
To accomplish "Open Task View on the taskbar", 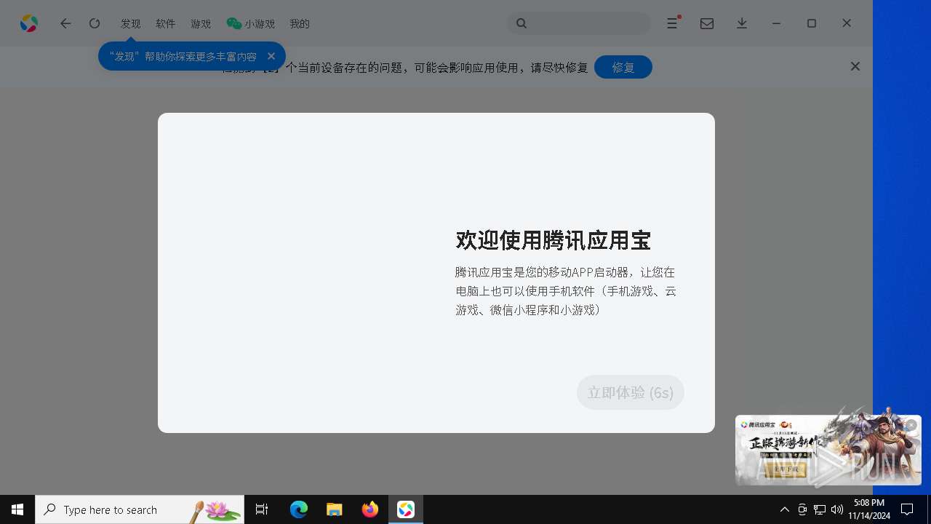I will pyautogui.click(x=262, y=509).
